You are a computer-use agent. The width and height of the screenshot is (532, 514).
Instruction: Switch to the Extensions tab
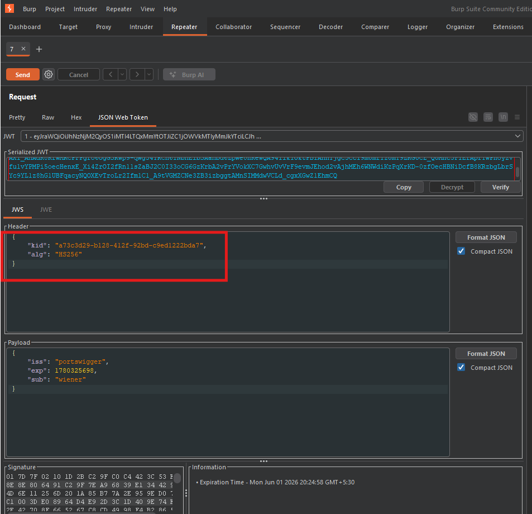(508, 27)
